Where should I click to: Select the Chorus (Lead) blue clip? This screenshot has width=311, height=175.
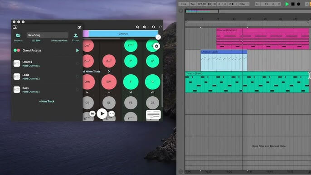point(224,60)
